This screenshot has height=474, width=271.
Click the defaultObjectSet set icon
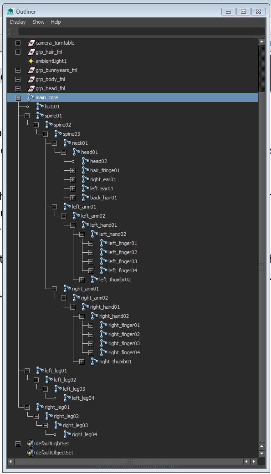pyautogui.click(x=31, y=453)
